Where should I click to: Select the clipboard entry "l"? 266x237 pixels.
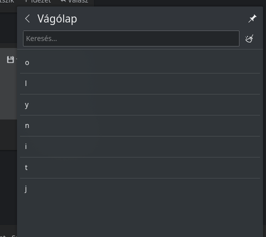140,84
